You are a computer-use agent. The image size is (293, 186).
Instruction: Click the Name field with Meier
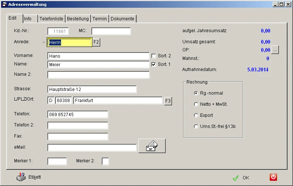98,64
